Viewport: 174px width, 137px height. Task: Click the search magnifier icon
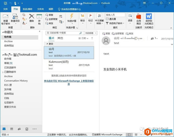pos(81,33)
